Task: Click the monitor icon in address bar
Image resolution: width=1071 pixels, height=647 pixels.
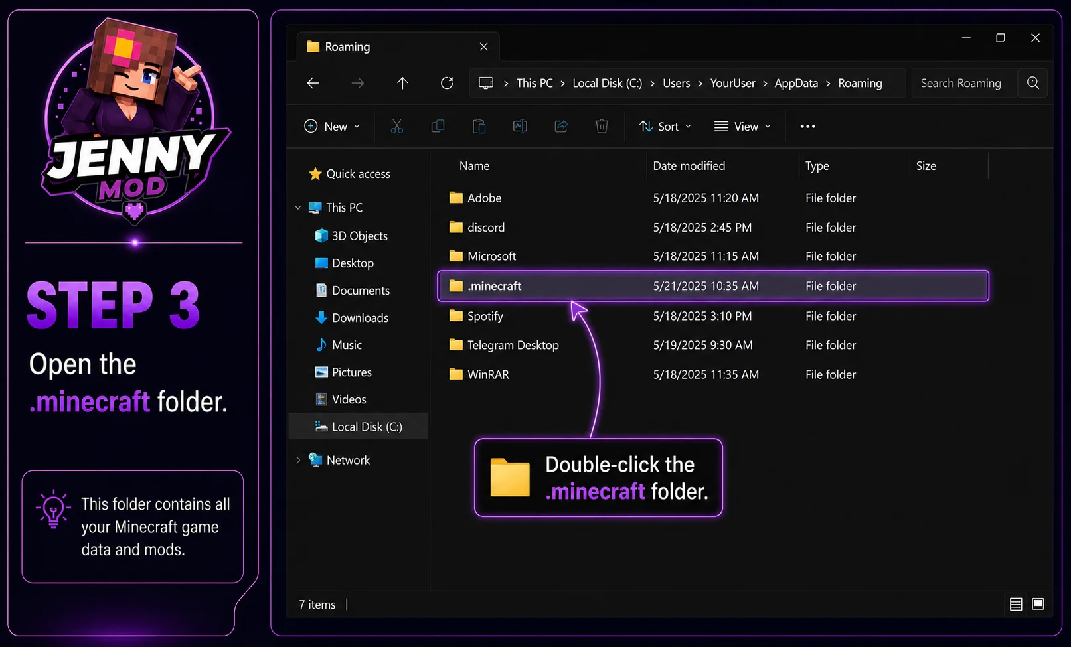Action: [486, 83]
